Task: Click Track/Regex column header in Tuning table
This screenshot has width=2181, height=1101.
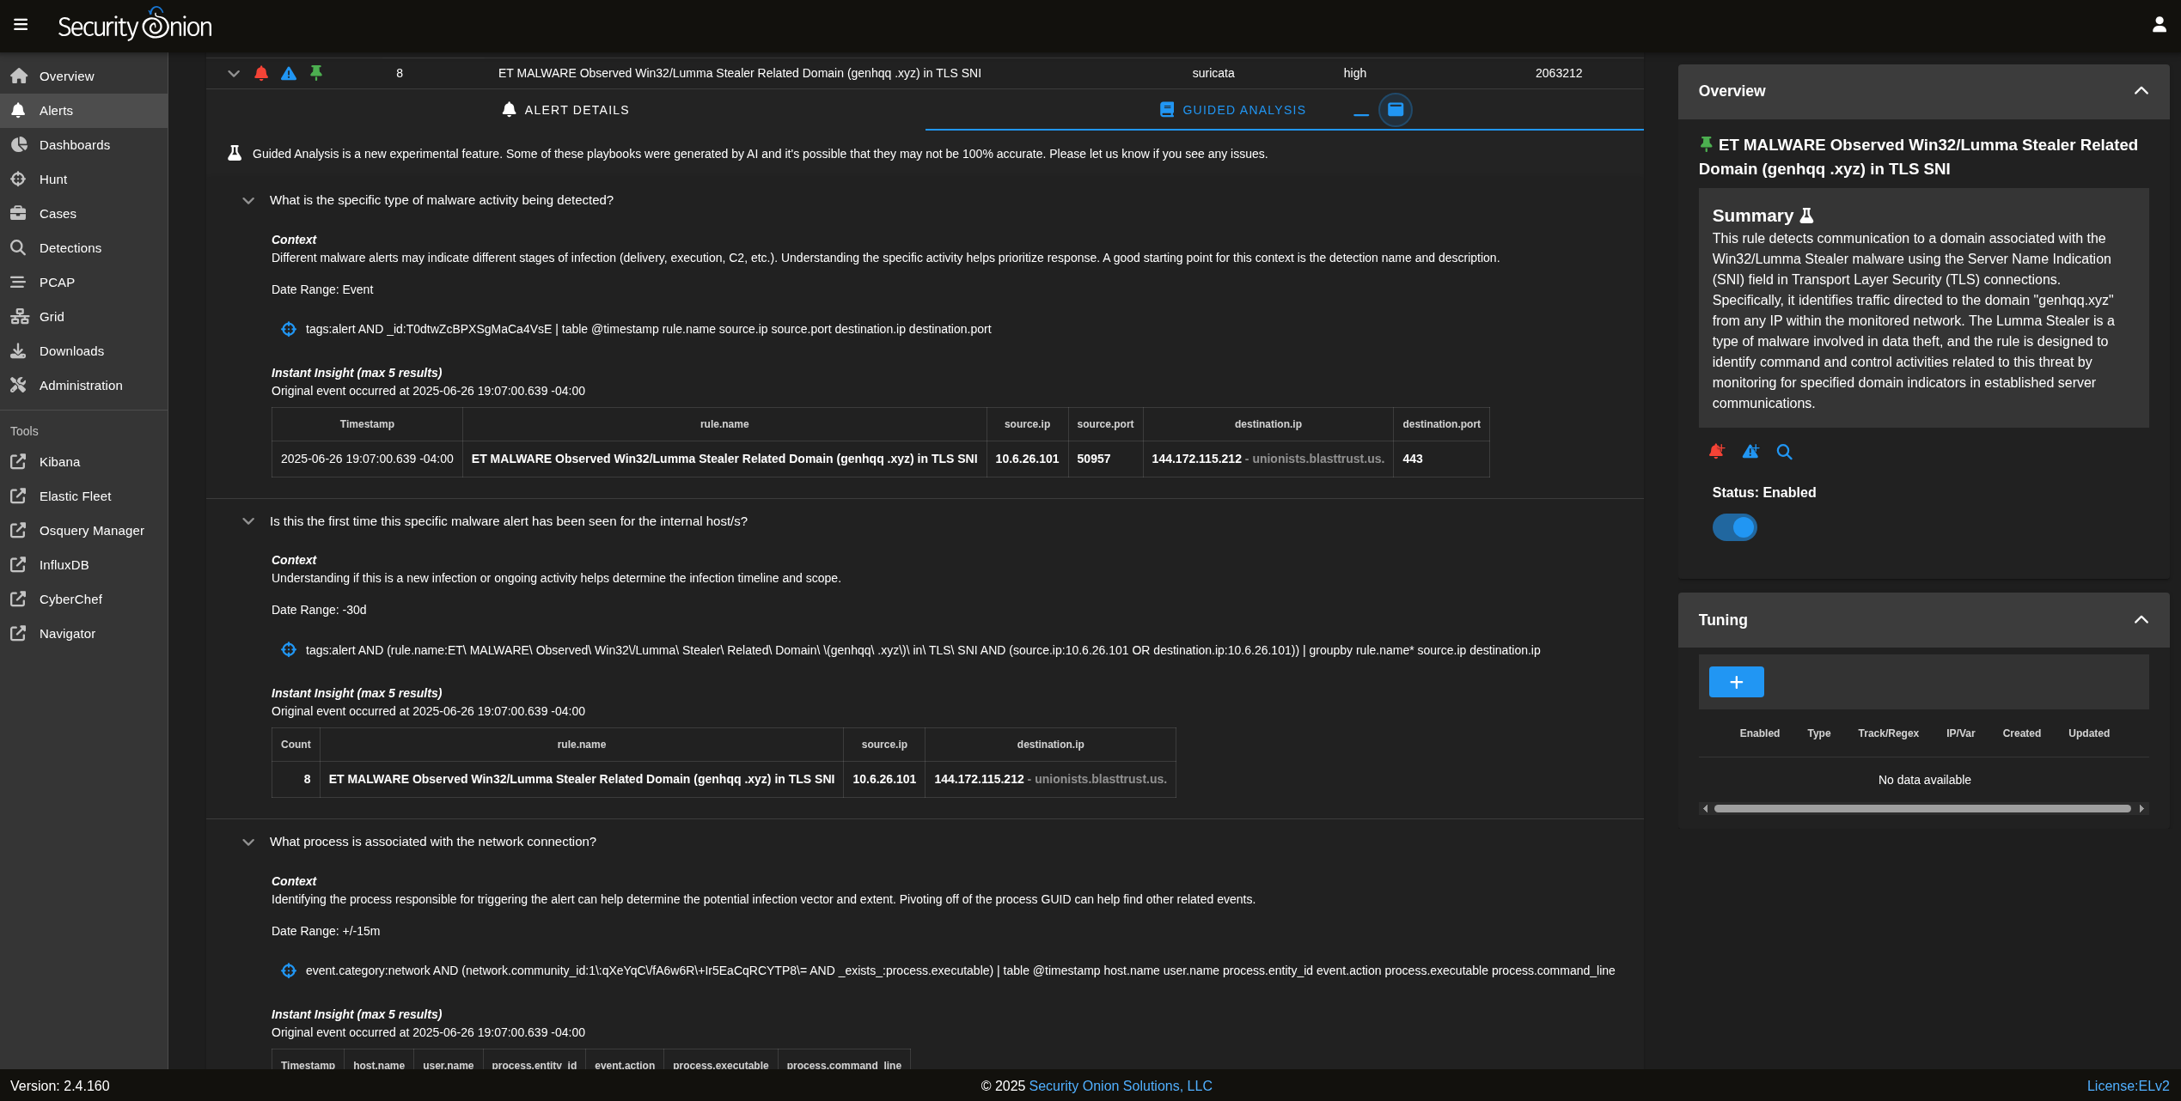Action: click(1888, 733)
